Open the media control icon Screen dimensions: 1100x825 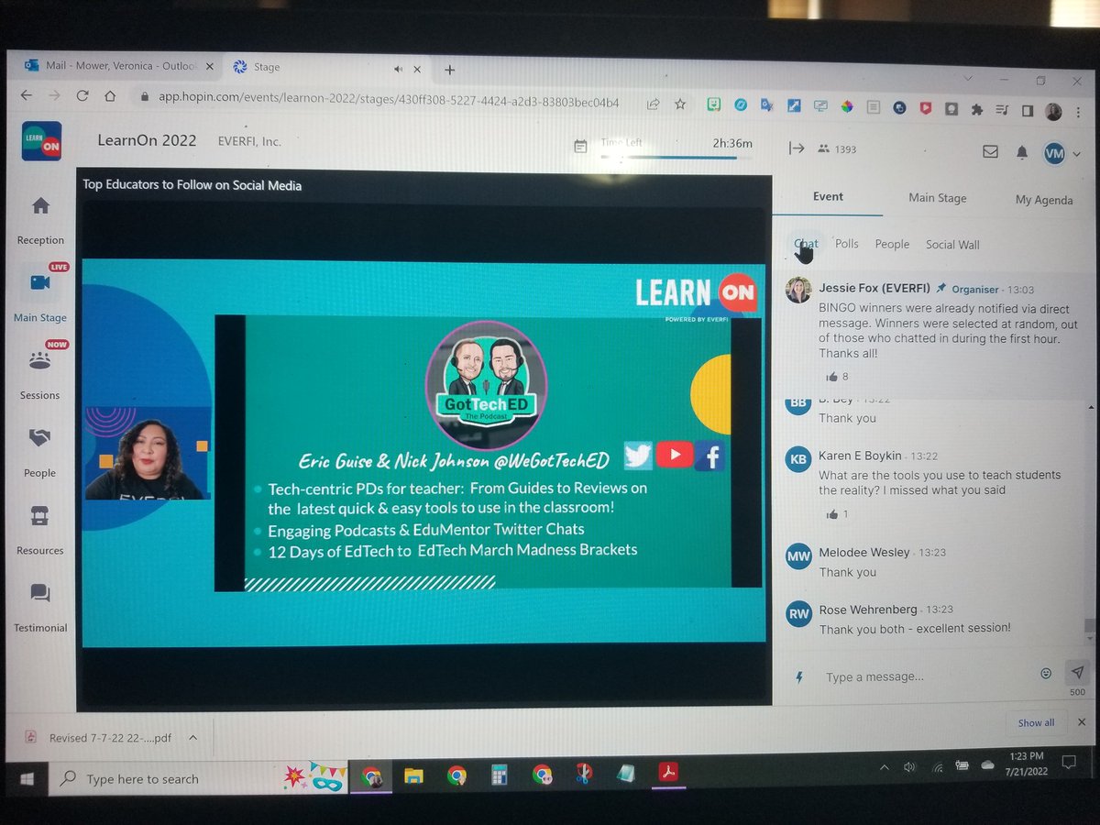(x=1003, y=109)
